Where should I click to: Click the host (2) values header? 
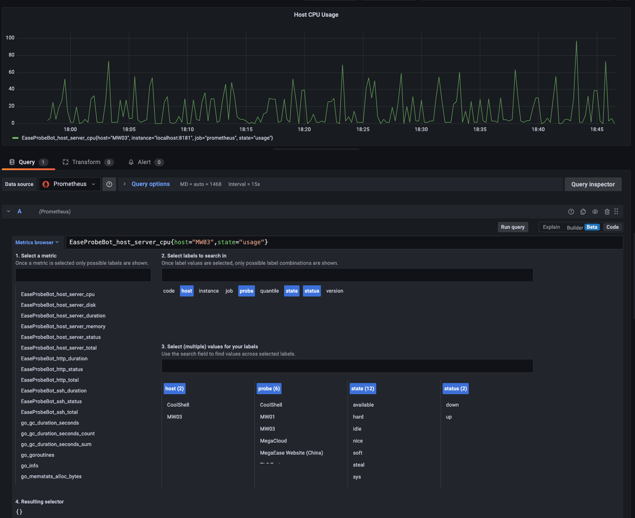[174, 389]
